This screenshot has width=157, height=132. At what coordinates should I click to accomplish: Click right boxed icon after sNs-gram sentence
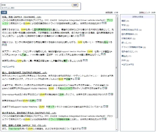pyautogui.click(x=106, y=88)
